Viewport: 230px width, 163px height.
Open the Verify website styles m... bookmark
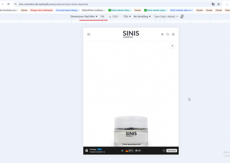pos(181,10)
